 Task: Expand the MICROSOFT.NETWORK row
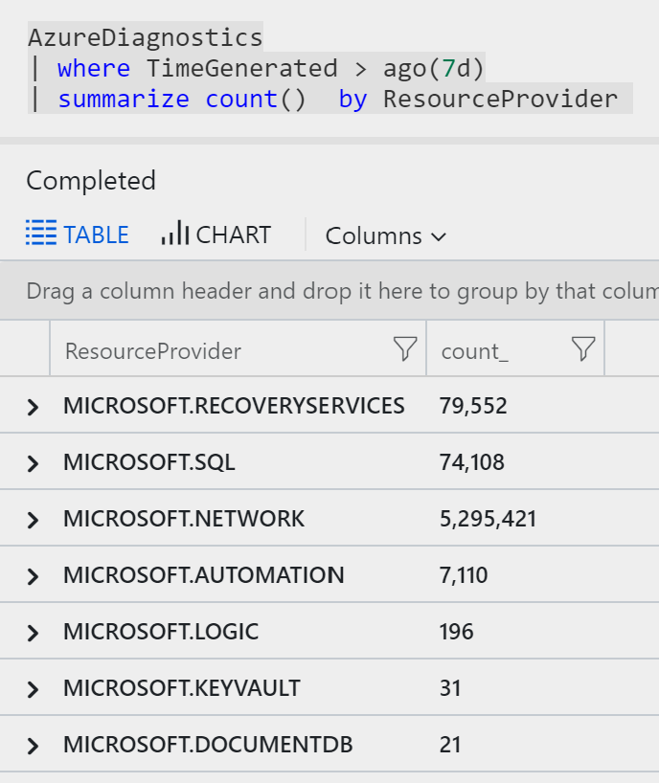click(33, 520)
